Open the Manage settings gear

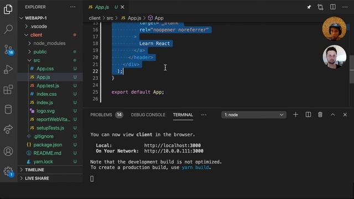coord(9,171)
